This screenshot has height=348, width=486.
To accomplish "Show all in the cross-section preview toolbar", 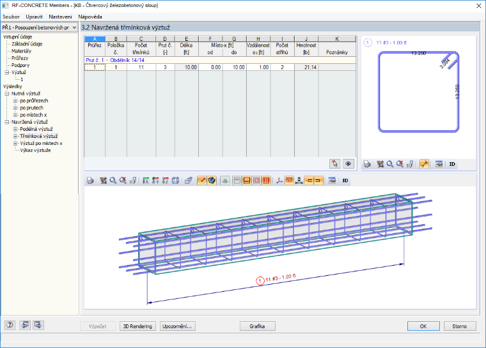I will [x=380, y=164].
